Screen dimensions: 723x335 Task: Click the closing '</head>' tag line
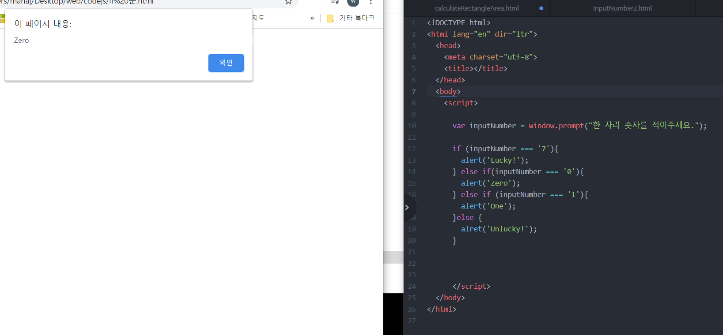tap(450, 80)
